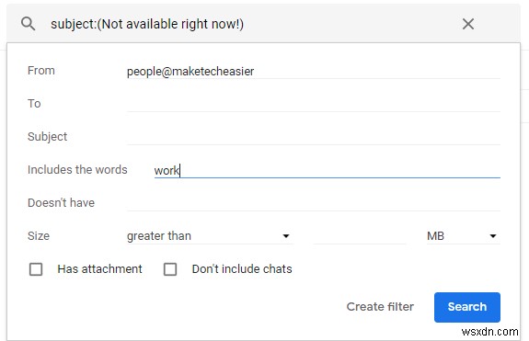
Task: Click the Includes the words field
Action: click(x=327, y=170)
